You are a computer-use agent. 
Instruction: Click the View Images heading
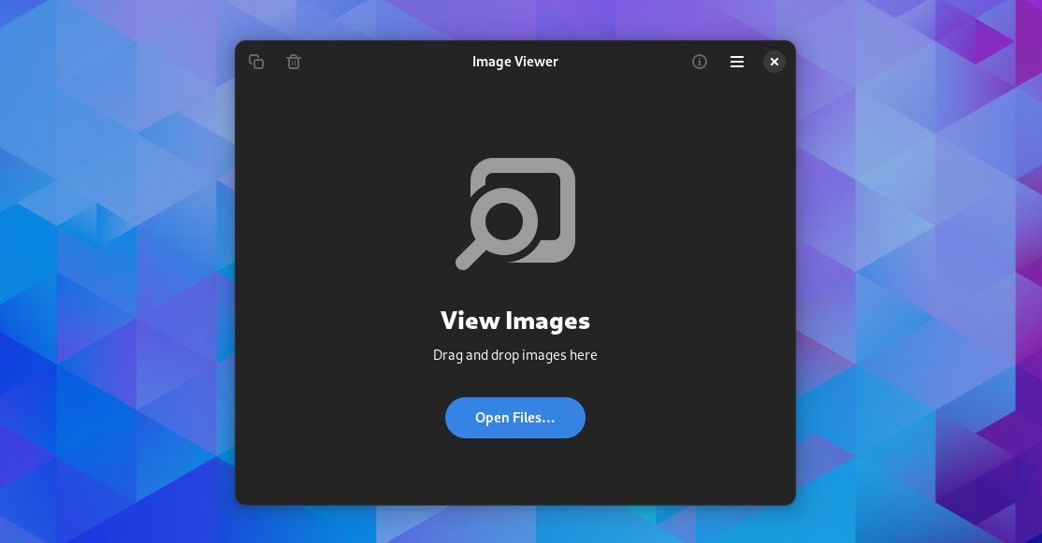coord(515,321)
